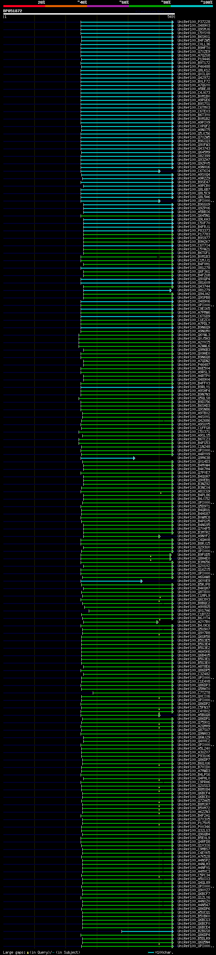Select hit UniRef100_A9S0Q4

[x=194, y=175]
